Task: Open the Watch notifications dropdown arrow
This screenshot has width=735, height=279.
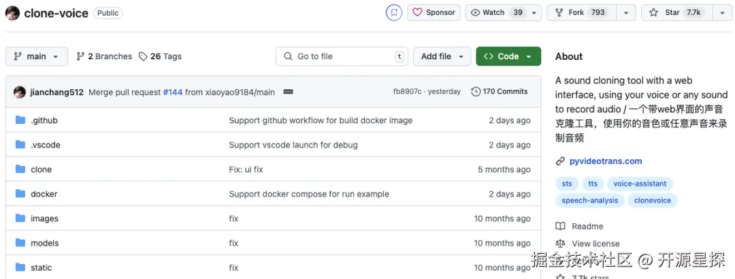Action: 534,12
